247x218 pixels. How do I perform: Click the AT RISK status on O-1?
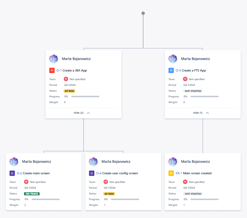tap(69, 91)
